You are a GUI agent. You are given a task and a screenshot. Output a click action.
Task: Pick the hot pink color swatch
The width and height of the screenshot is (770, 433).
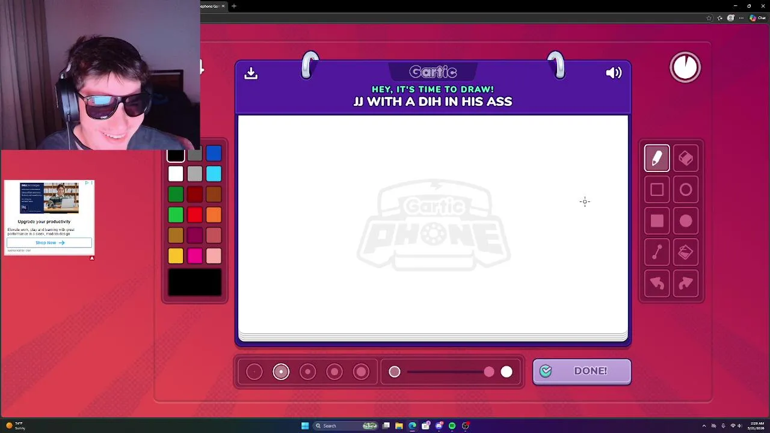[x=194, y=256]
